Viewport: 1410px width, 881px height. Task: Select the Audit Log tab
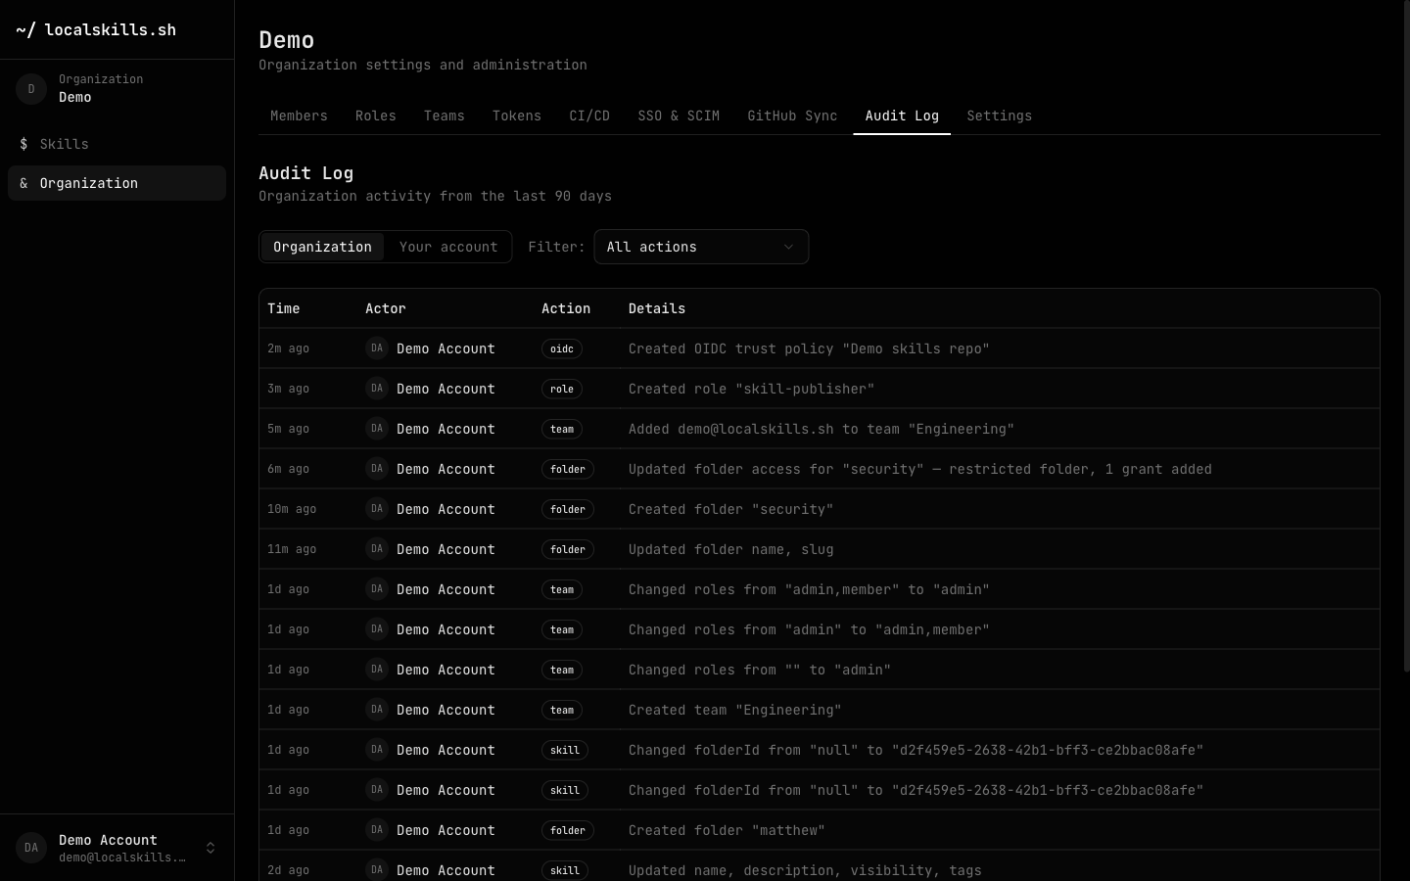902,116
